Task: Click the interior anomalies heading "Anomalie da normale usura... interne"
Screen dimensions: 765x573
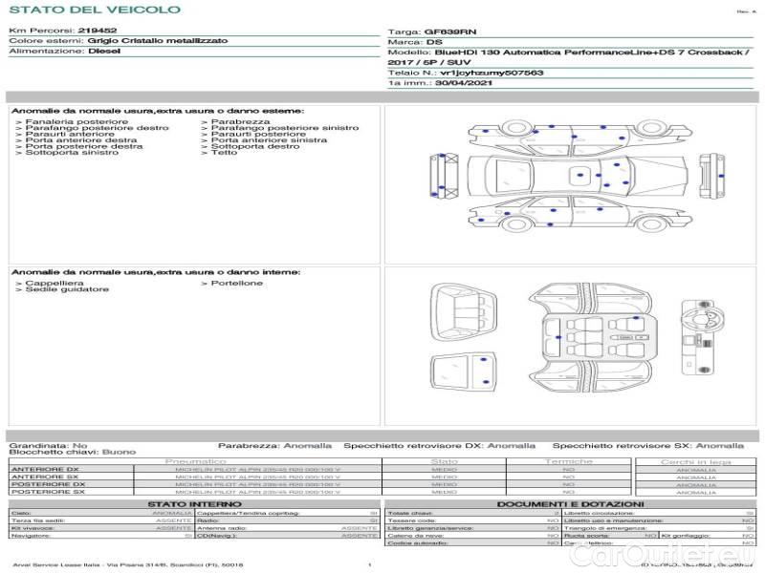Action: (156, 272)
